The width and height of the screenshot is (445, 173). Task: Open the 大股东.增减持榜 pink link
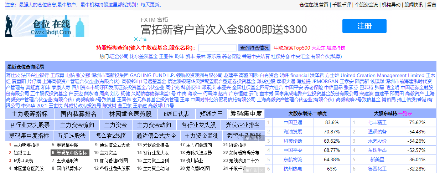coord(328,48)
